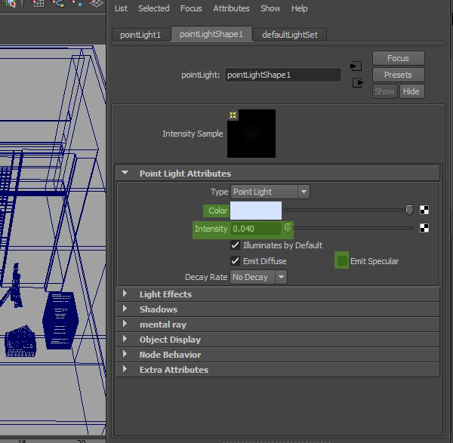The width and height of the screenshot is (453, 443).
Task: Open the Help menu
Action: pos(299,8)
